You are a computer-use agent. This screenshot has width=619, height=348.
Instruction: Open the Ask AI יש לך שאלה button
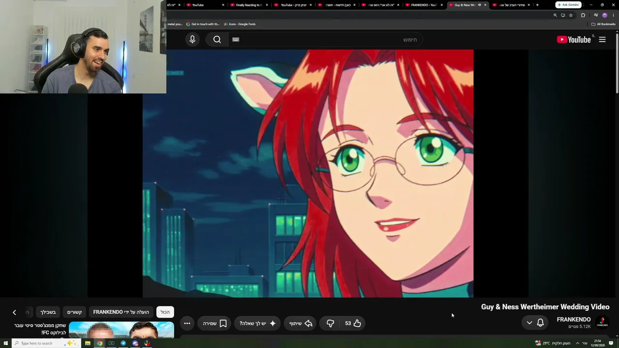[257, 323]
